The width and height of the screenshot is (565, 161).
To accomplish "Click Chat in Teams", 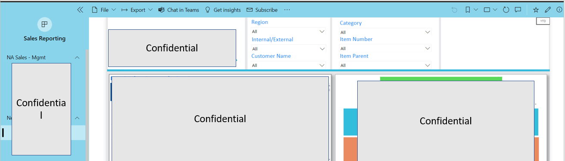I will (178, 9).
